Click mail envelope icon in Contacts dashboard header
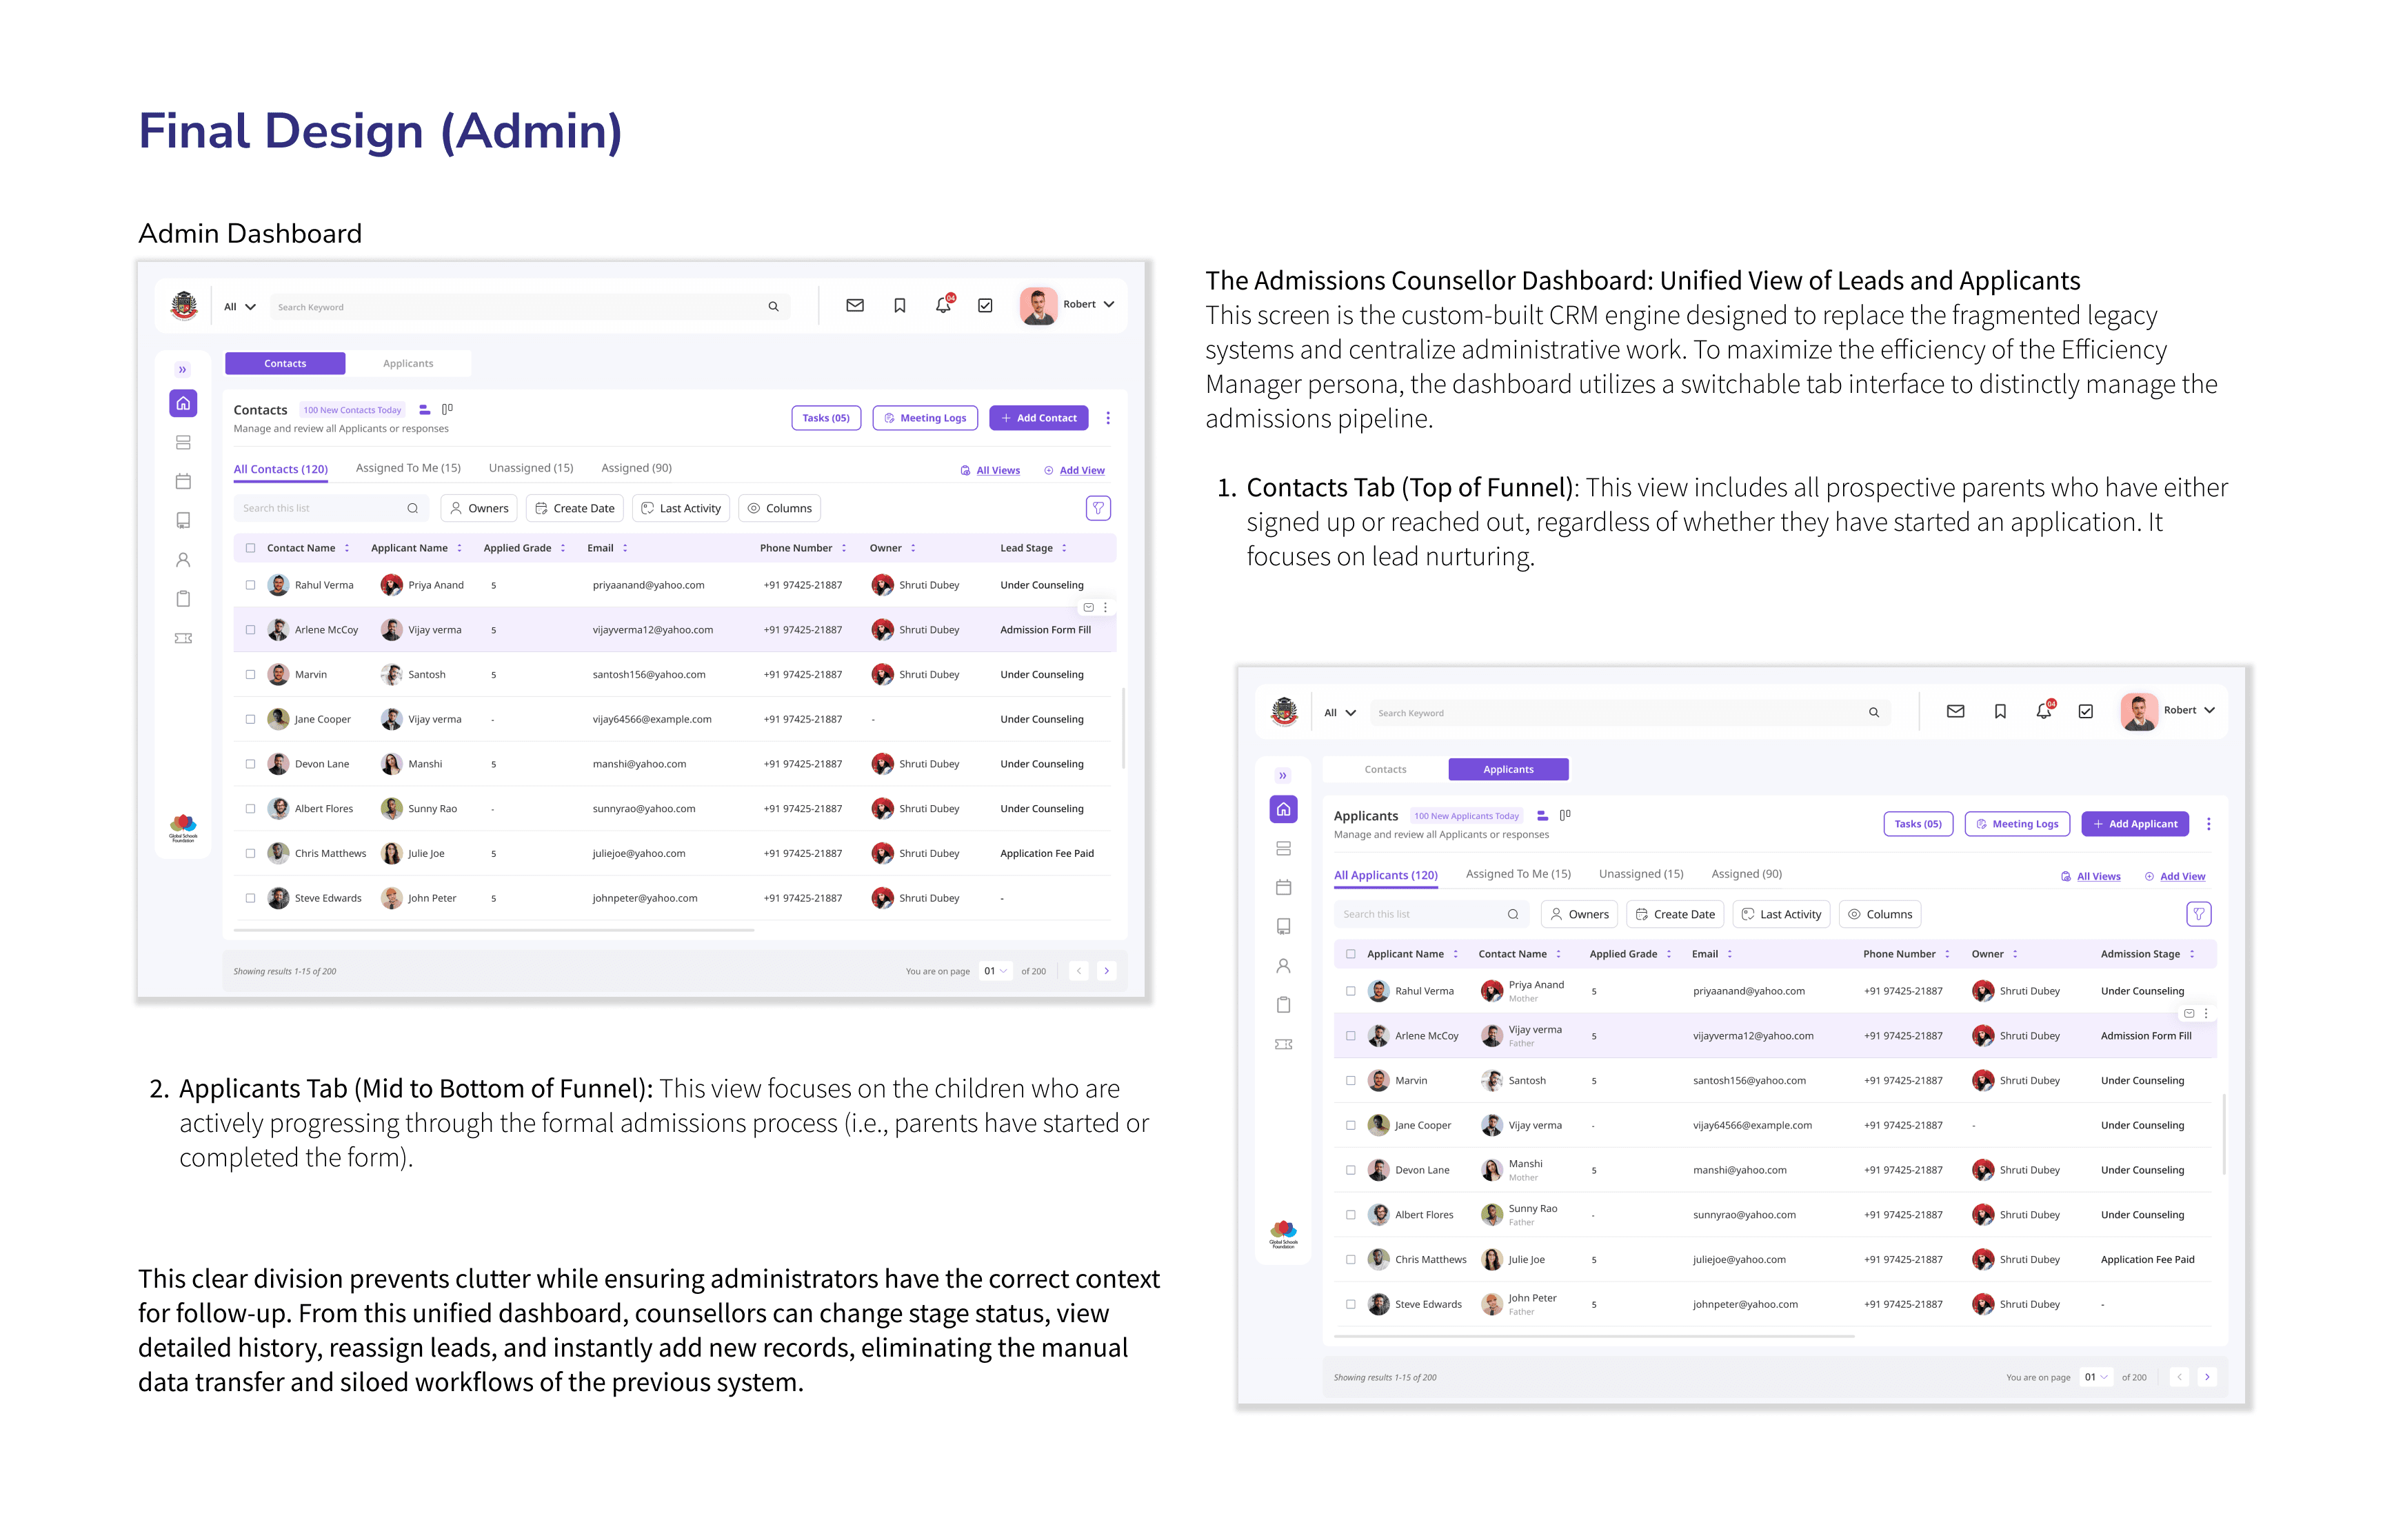The height and width of the screenshot is (1540, 2383). coord(854,306)
